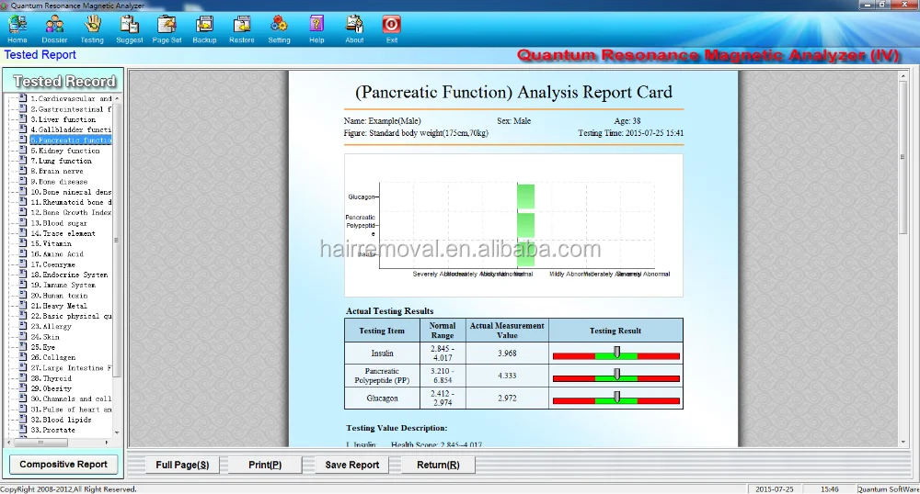Open the Suggest toolbar icon
This screenshot has height=494, width=920.
pos(130,29)
